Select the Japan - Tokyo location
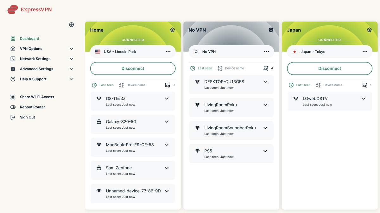 click(330, 52)
